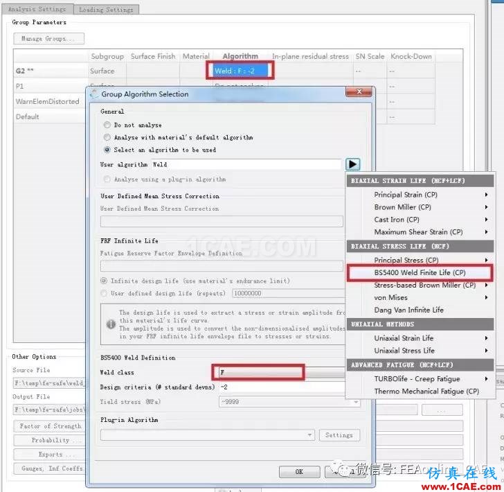Open the Plug-in Algorithm combo box
Screen dimensions: 504x492
coord(207,435)
